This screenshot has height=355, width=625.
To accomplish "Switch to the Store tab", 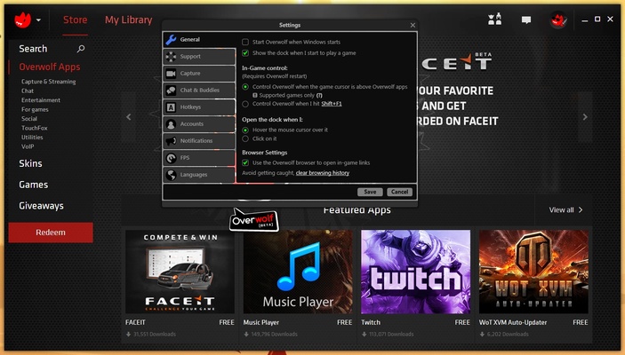I will [x=75, y=20].
